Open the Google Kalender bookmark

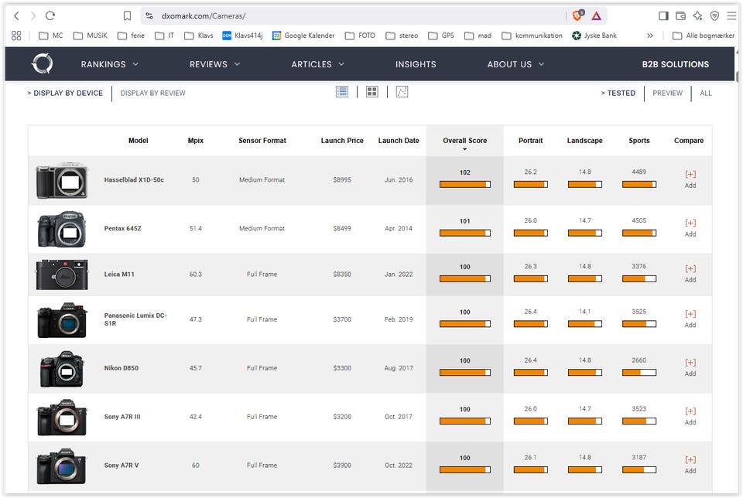(303, 36)
